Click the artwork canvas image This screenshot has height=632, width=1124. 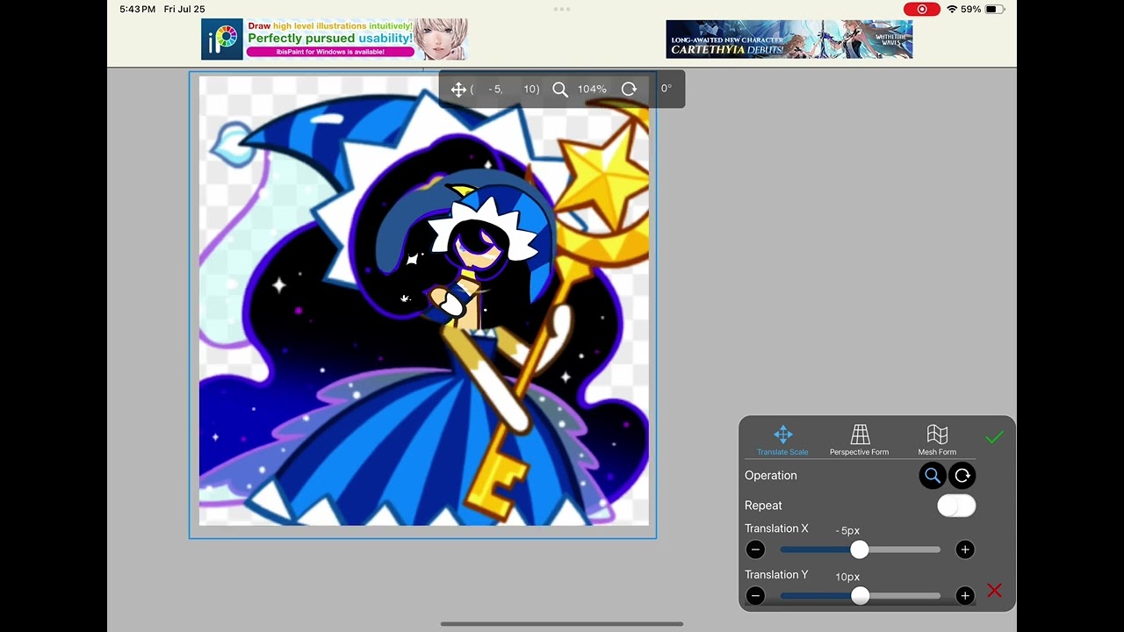424,301
